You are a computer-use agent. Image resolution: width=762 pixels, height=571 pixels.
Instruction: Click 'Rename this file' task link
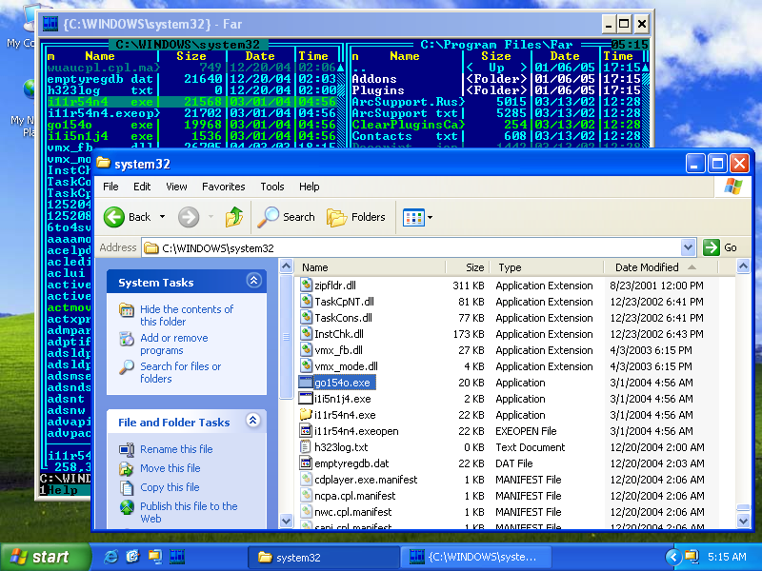(176, 449)
